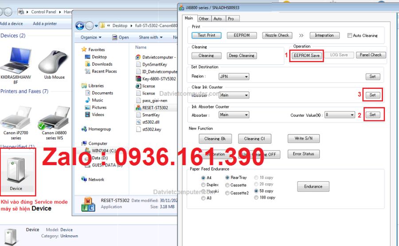Open the Videos library
399x246 pixels.
95,115
